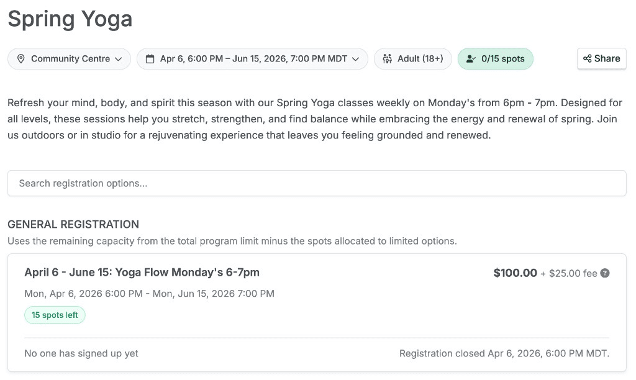Image resolution: width=636 pixels, height=380 pixels.
Task: Click the Spring Yoga page title
Action: [70, 19]
